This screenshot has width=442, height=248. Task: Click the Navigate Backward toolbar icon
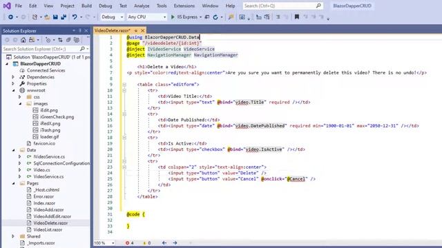(11, 17)
